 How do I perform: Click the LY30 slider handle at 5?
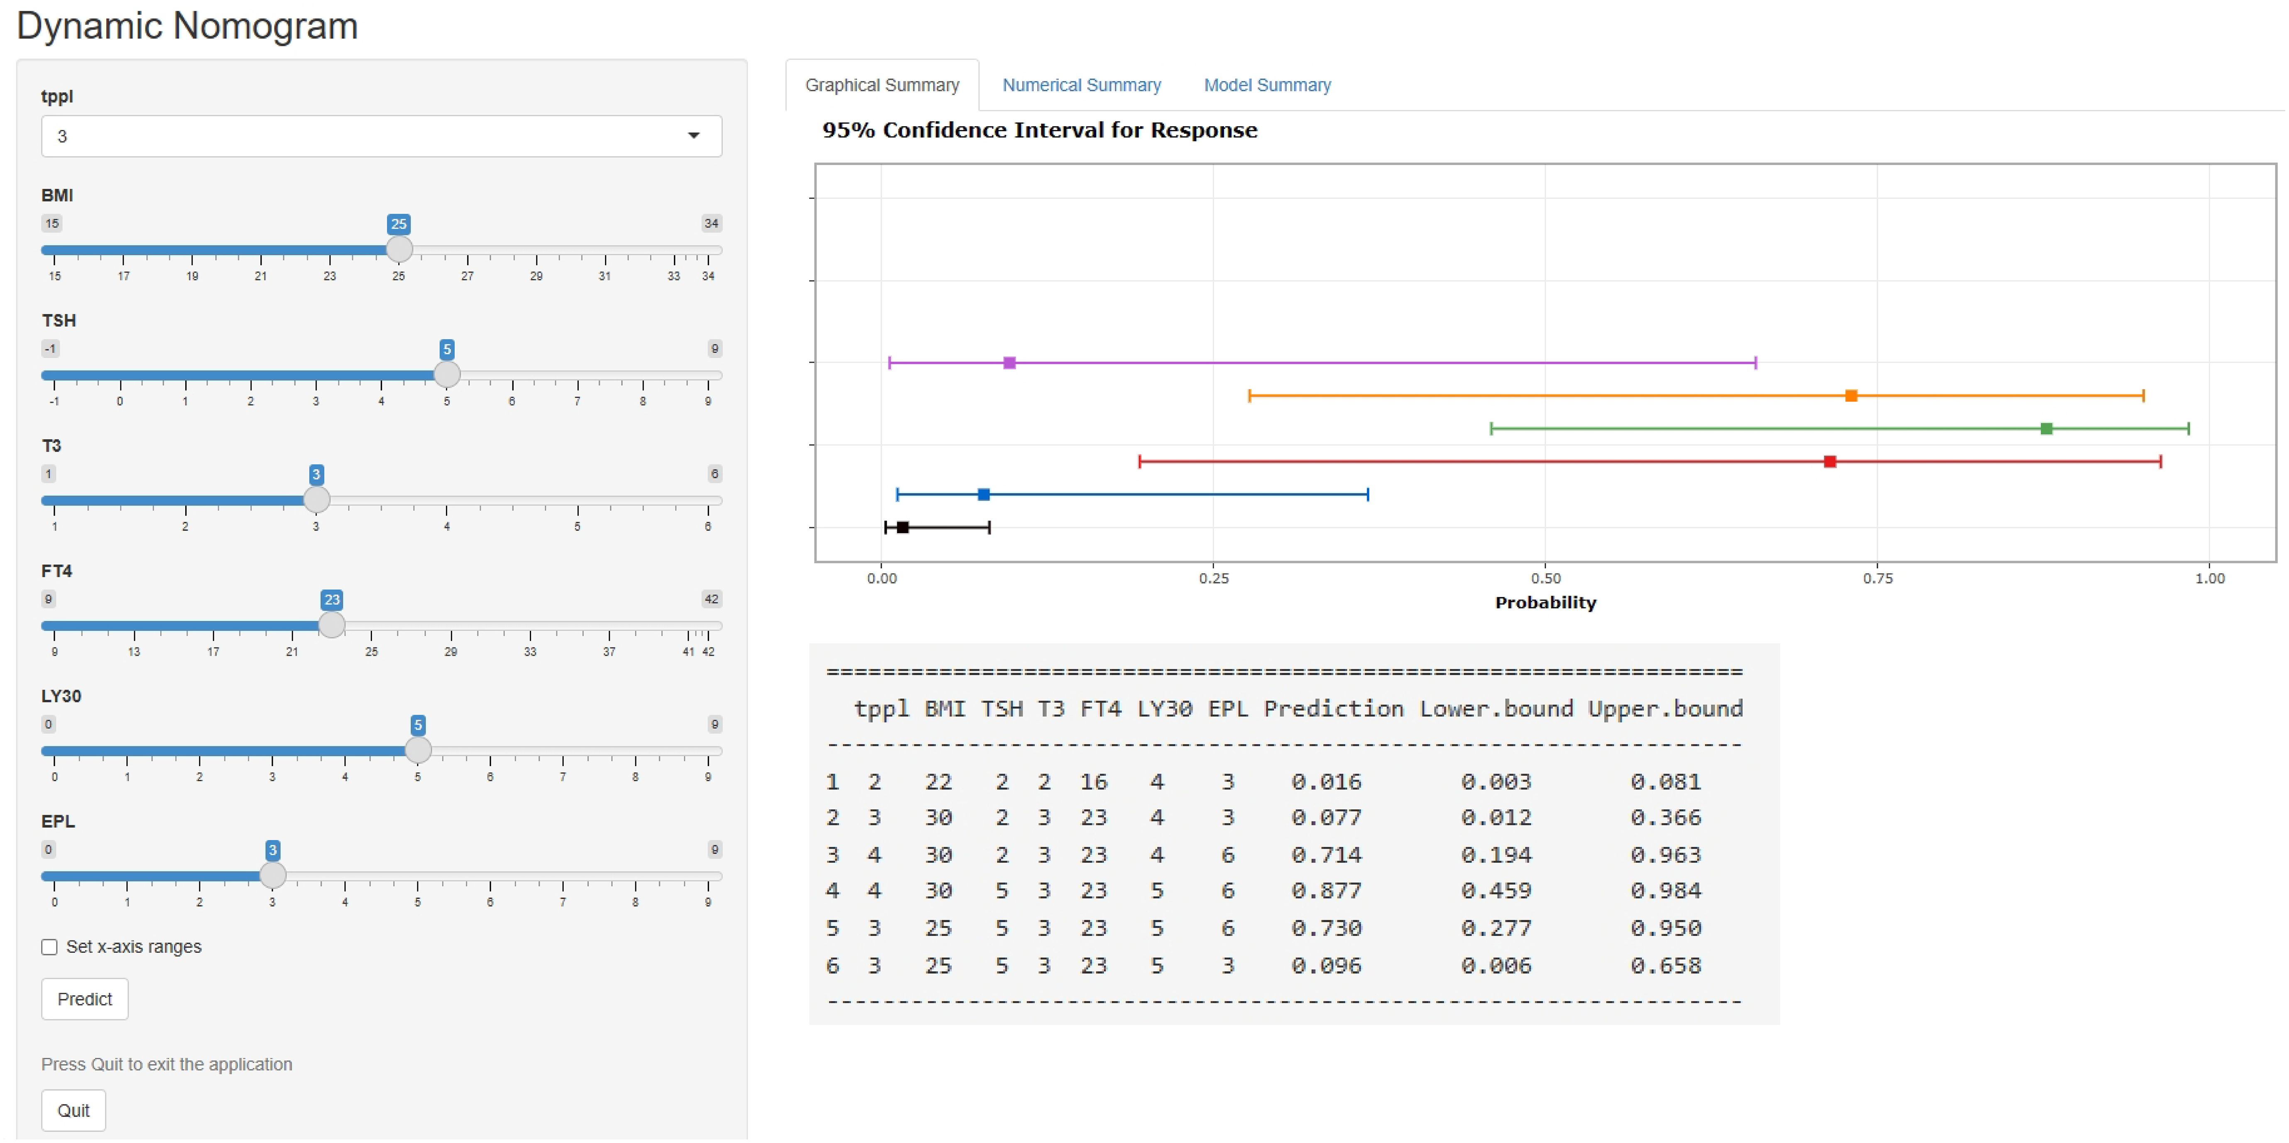418,750
